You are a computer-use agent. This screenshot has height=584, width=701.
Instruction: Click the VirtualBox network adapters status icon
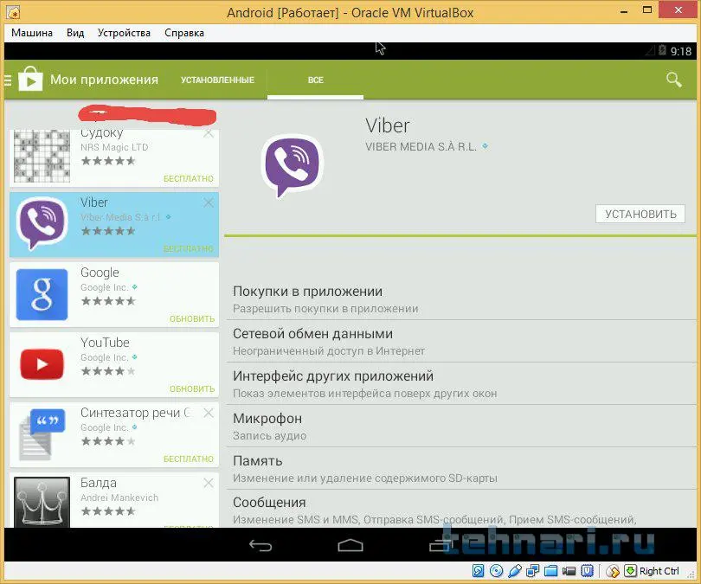(532, 571)
